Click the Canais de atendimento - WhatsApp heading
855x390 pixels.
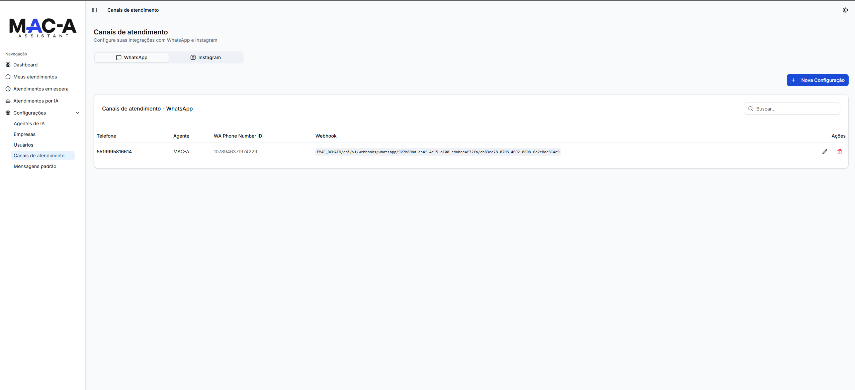147,109
